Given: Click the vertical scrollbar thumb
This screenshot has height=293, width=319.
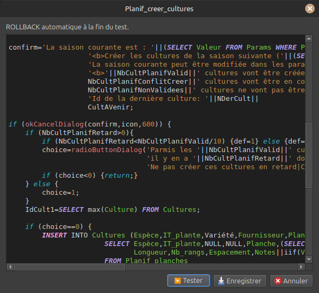Looking at the screenshot, I should (309, 155).
